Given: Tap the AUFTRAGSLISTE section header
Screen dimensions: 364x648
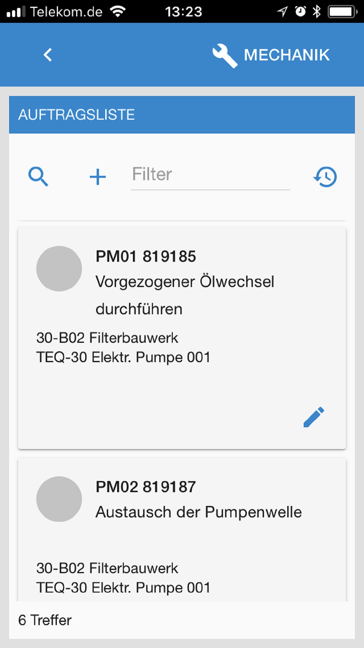Looking at the screenshot, I should click(x=76, y=114).
